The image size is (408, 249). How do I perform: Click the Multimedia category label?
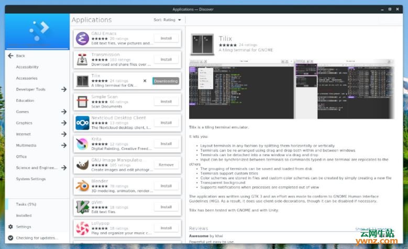click(26, 145)
